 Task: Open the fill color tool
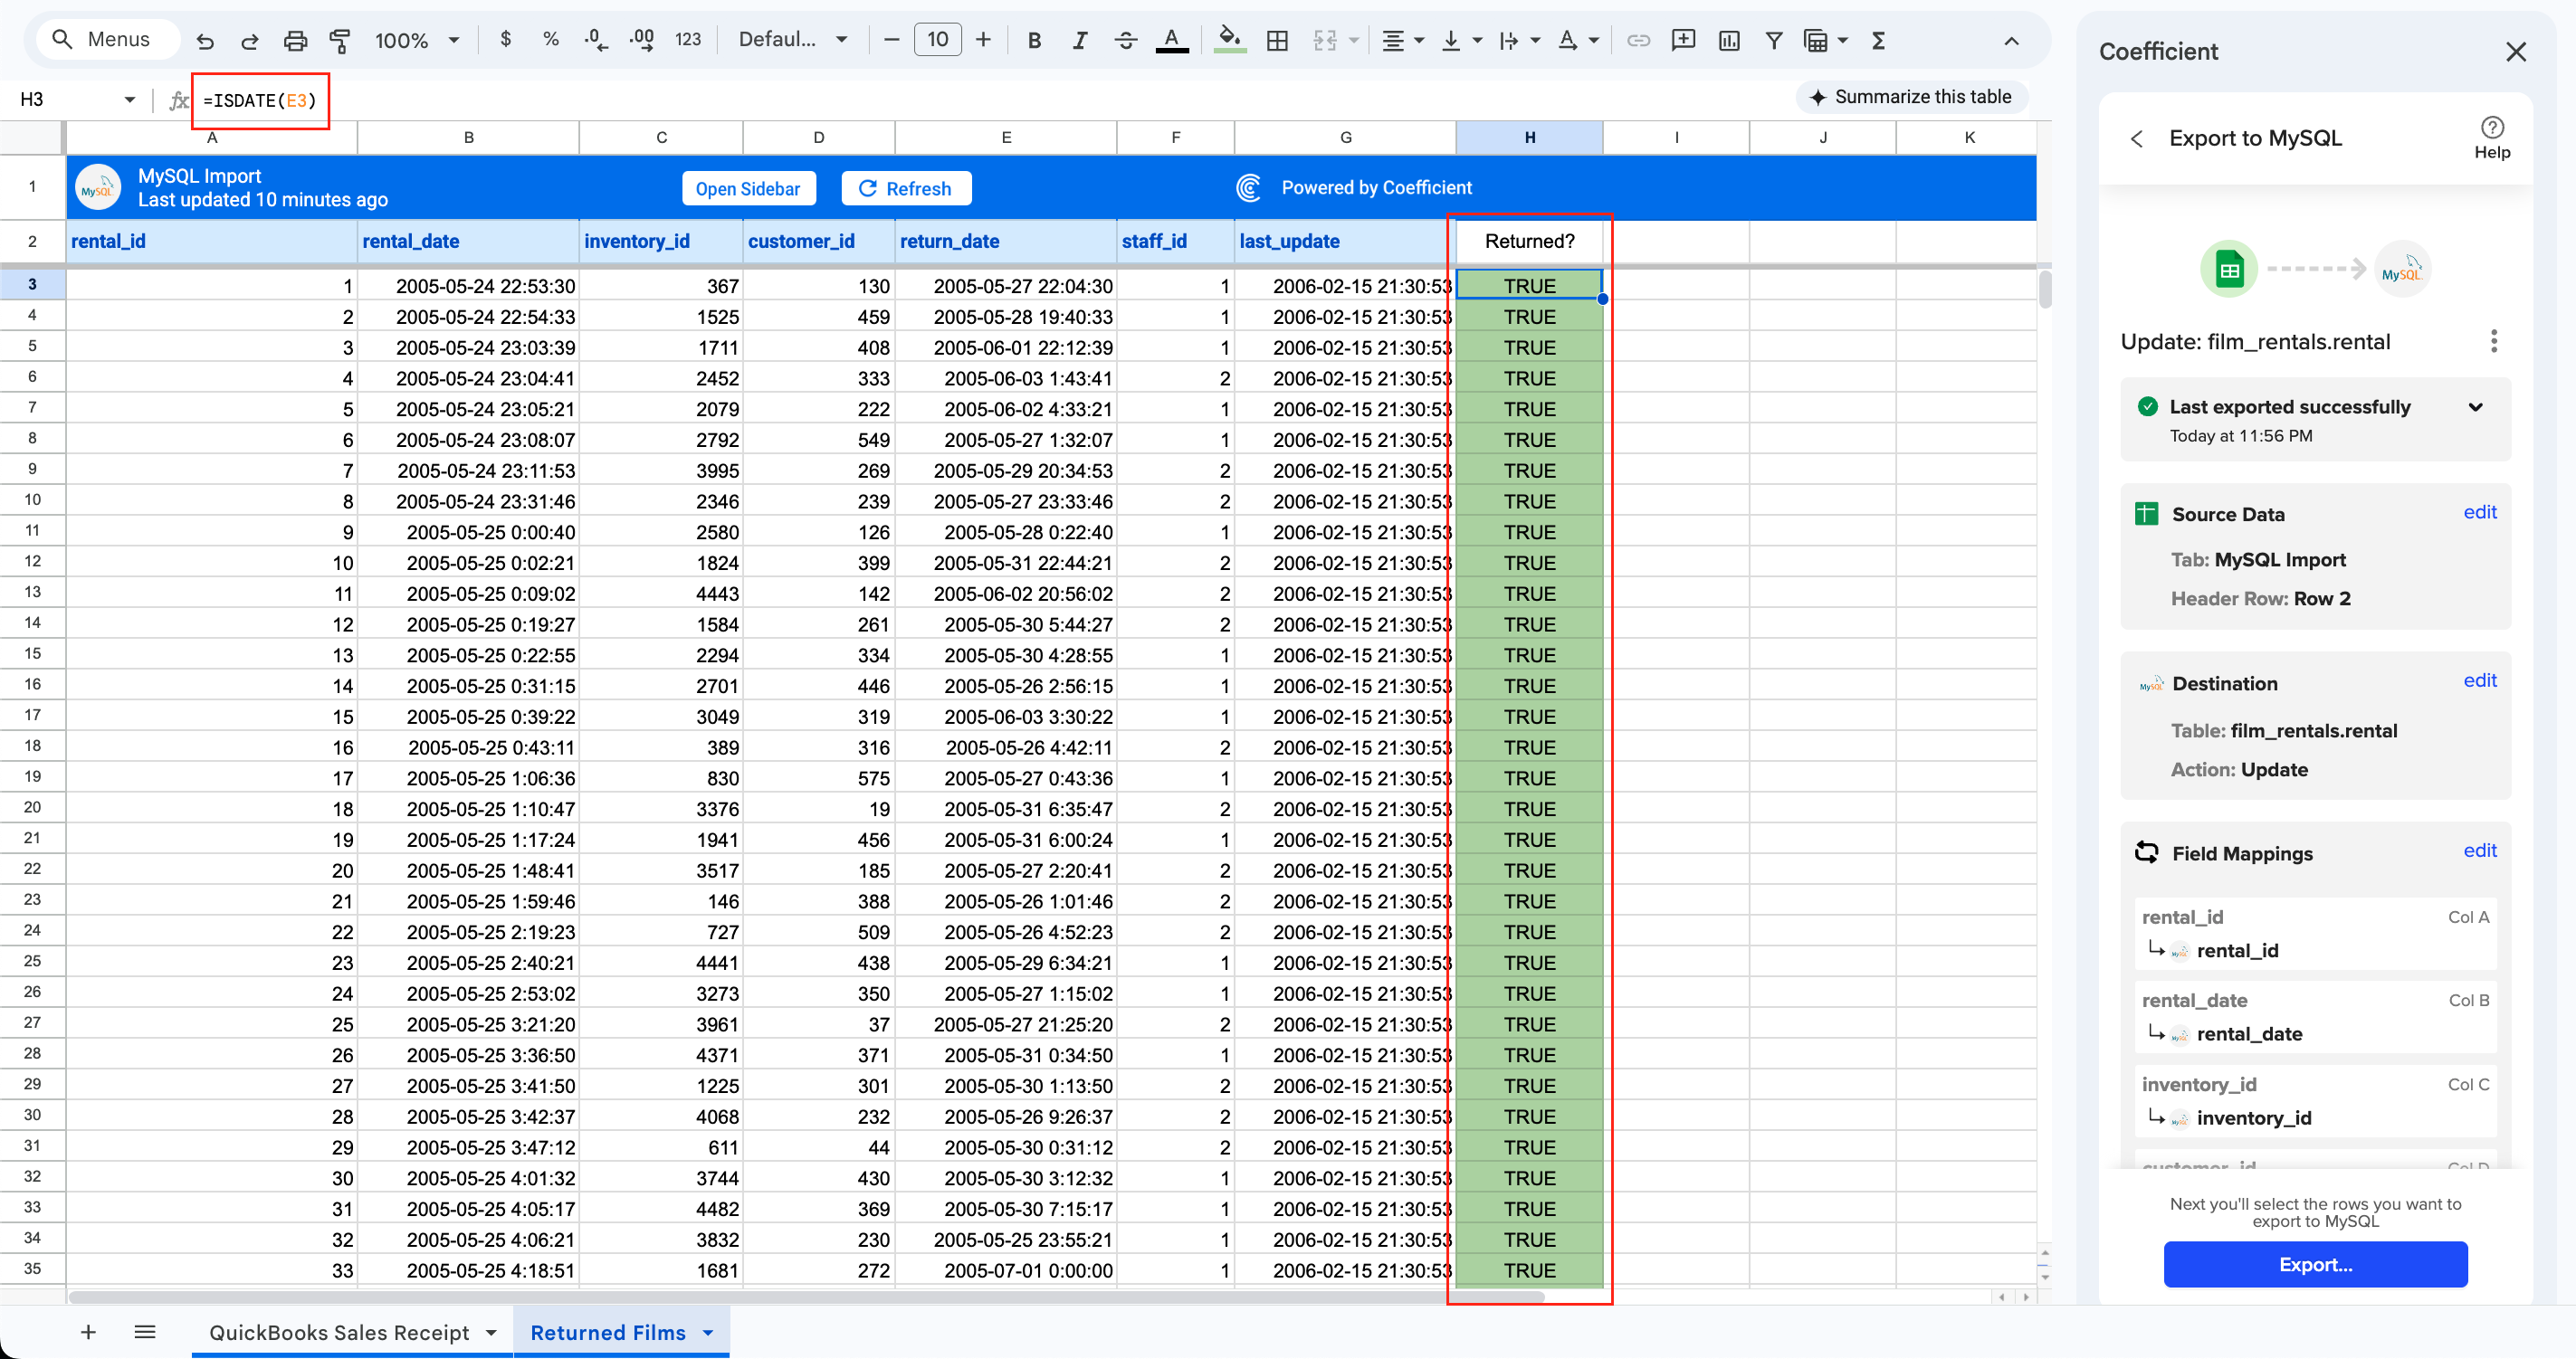pos(1230,39)
